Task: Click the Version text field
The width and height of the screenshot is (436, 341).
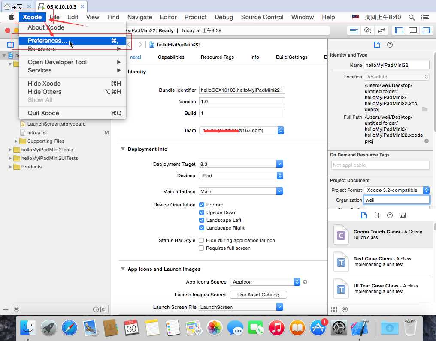Action: pyautogui.click(x=242, y=102)
